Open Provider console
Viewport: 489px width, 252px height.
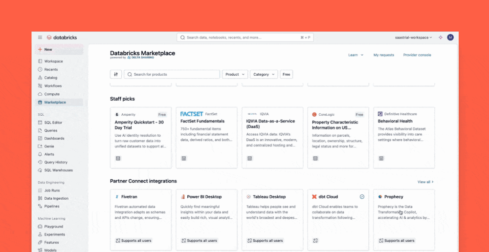point(417,55)
